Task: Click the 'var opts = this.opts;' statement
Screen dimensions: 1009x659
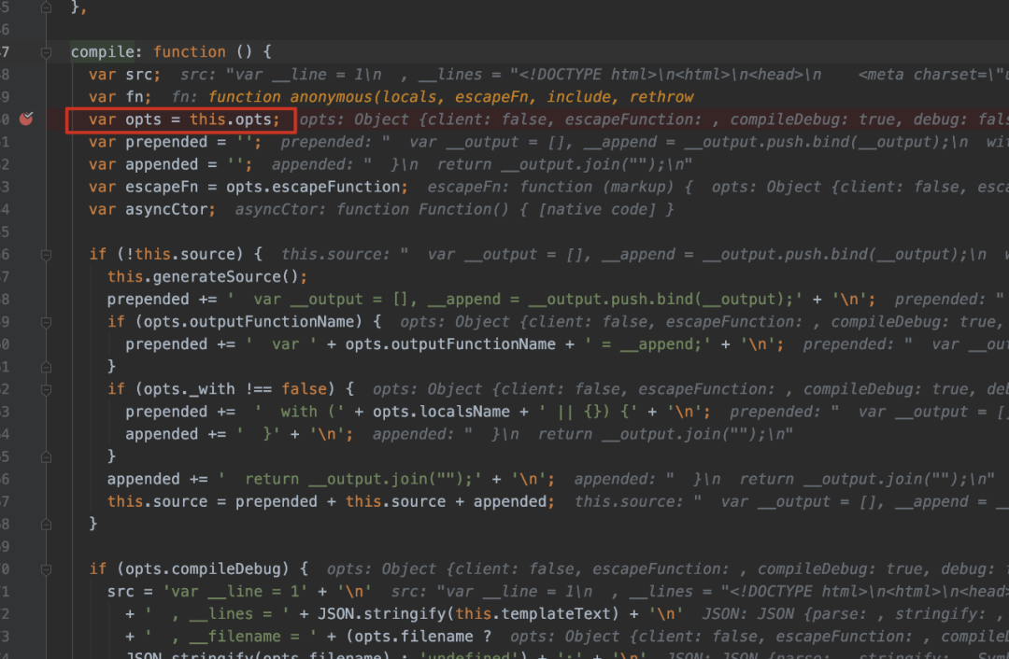Action: tap(184, 119)
